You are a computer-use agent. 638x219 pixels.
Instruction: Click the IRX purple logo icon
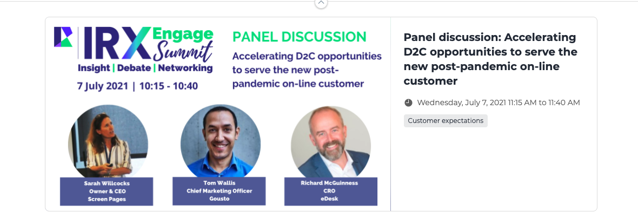click(63, 37)
